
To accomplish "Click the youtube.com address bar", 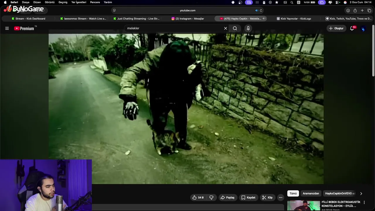I will [x=187, y=10].
